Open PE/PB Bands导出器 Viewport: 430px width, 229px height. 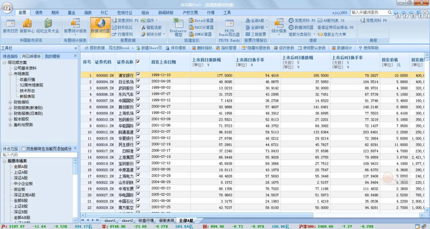[x=229, y=27]
